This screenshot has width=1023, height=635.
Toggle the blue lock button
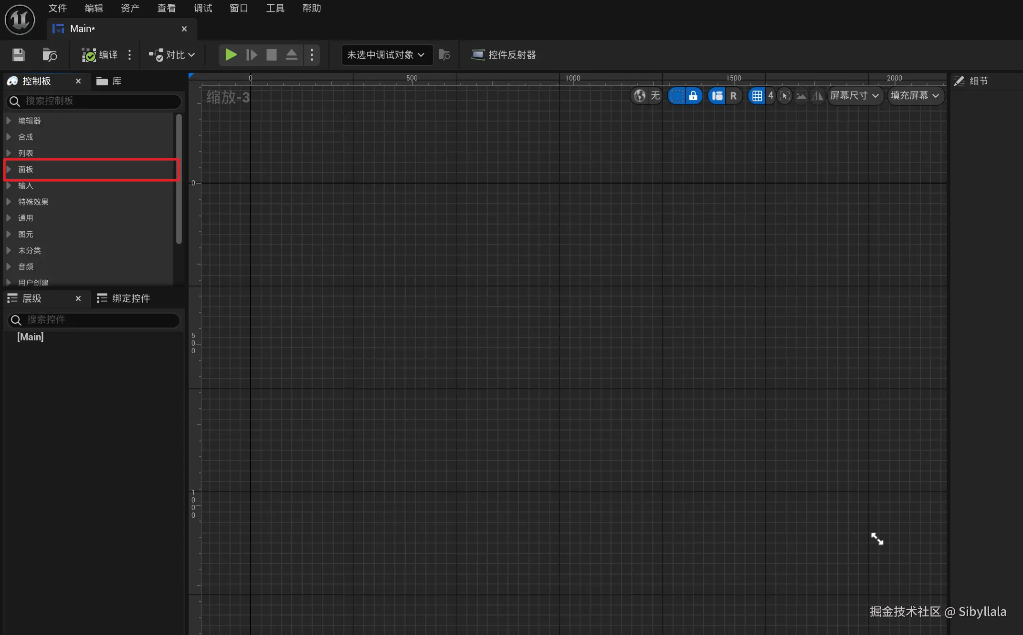click(693, 96)
